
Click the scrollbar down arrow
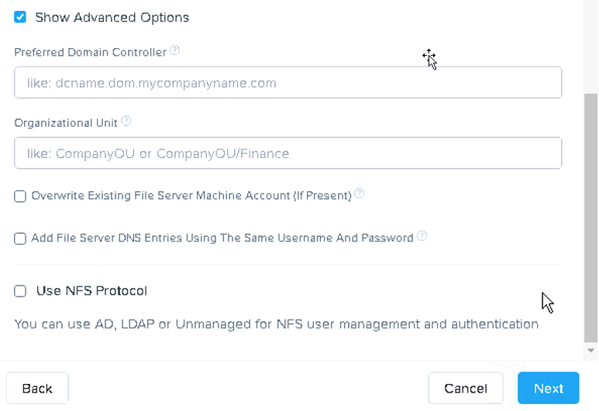(x=591, y=351)
